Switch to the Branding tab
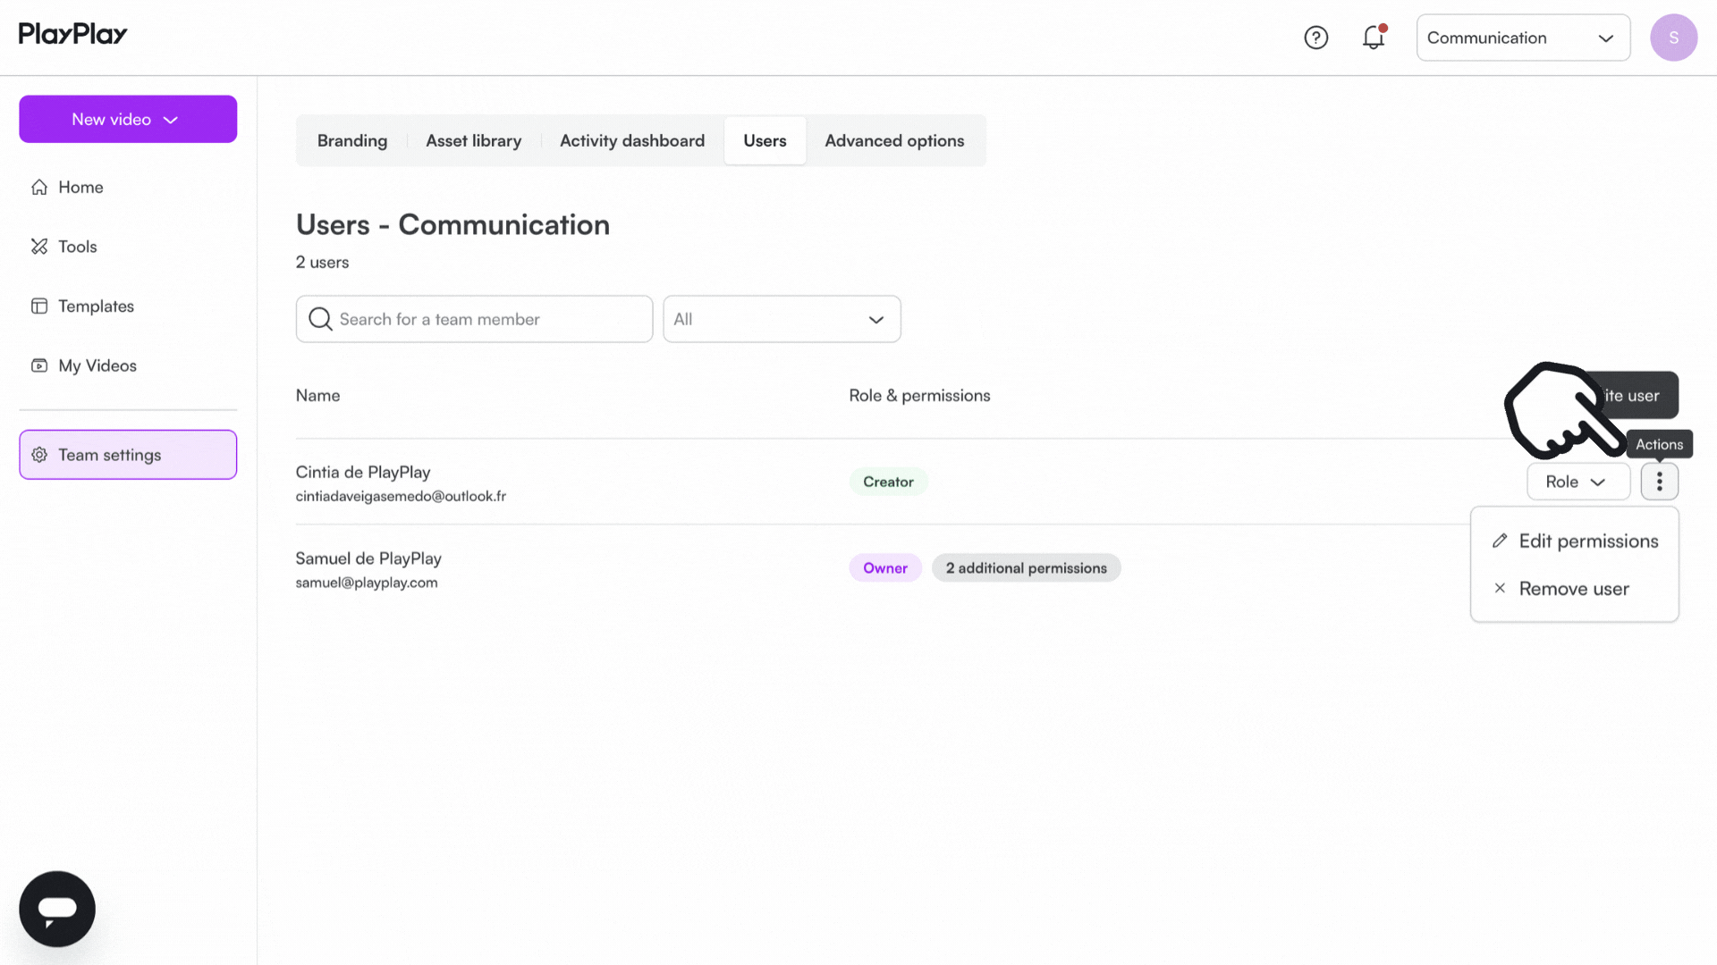This screenshot has width=1717, height=965. [x=352, y=140]
